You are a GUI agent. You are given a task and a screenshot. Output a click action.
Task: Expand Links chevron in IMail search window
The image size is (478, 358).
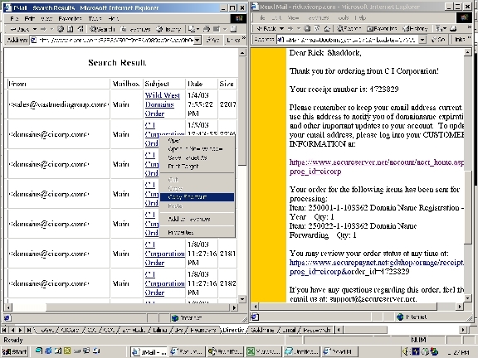243,38
